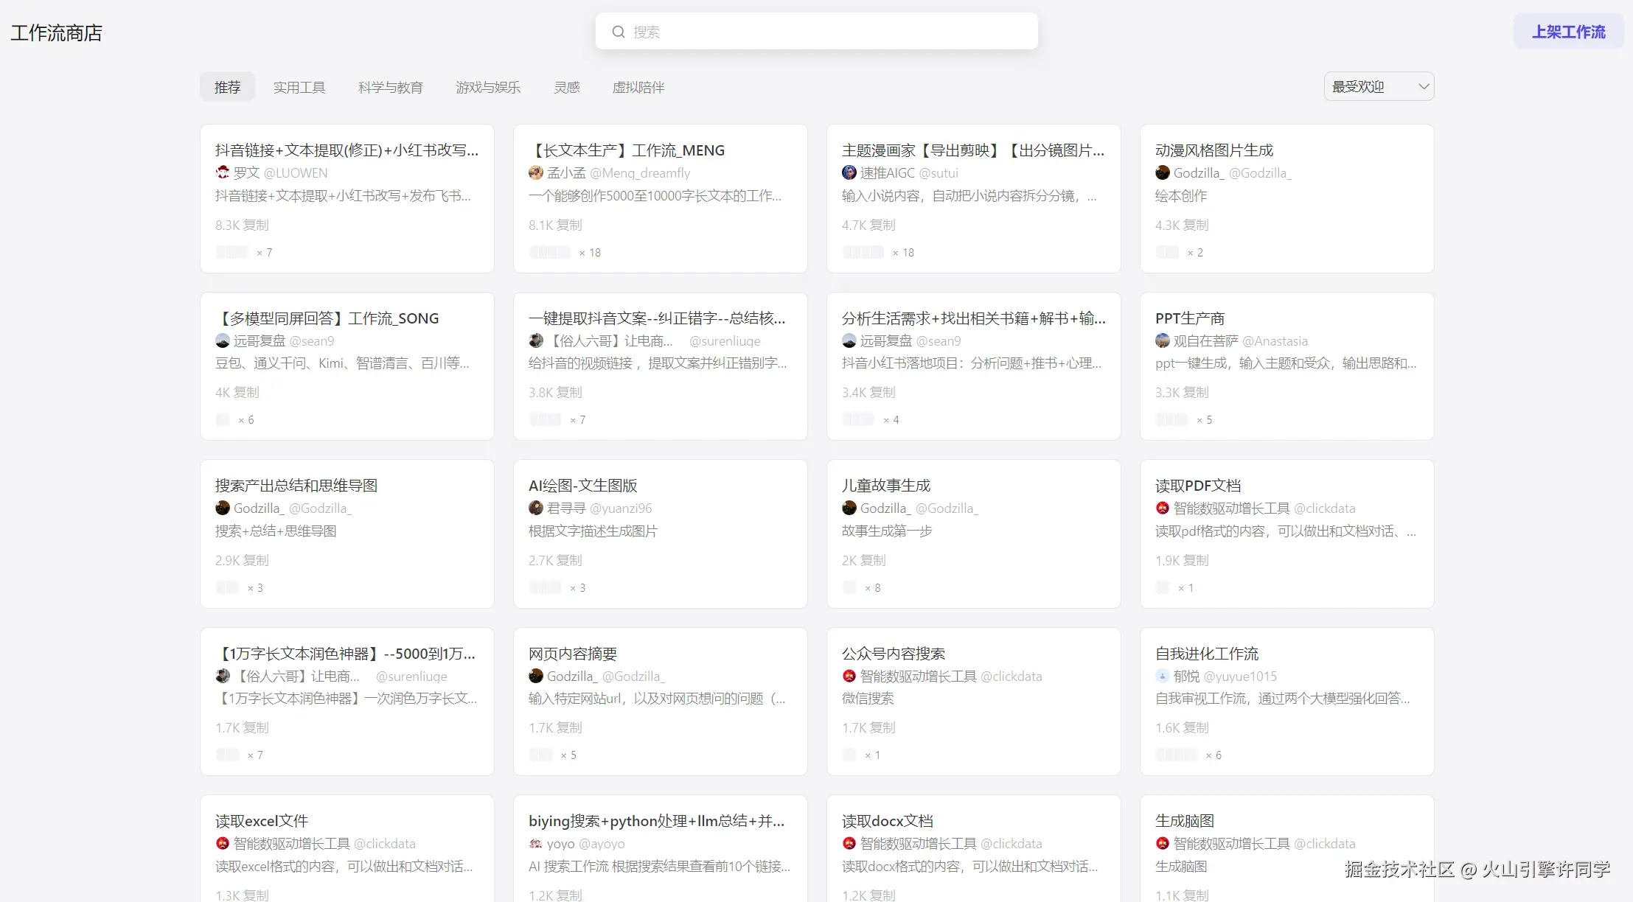Viewport: 1633px width, 902px height.
Task: Click 孟小孟 author avatar icon
Action: pos(536,172)
